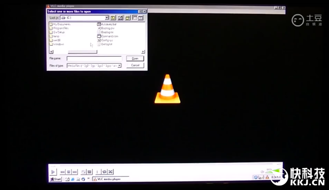The width and height of the screenshot is (329, 190).
Task: Open the Look in drive dropdown
Action: [x=107, y=18]
